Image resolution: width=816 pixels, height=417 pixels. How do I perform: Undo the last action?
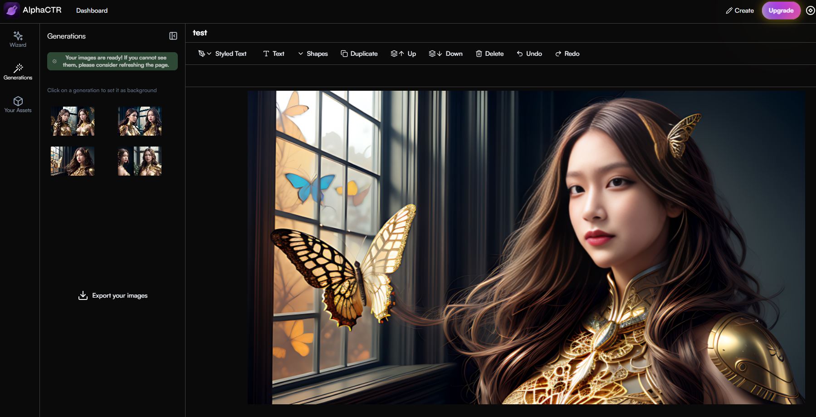[x=529, y=54]
